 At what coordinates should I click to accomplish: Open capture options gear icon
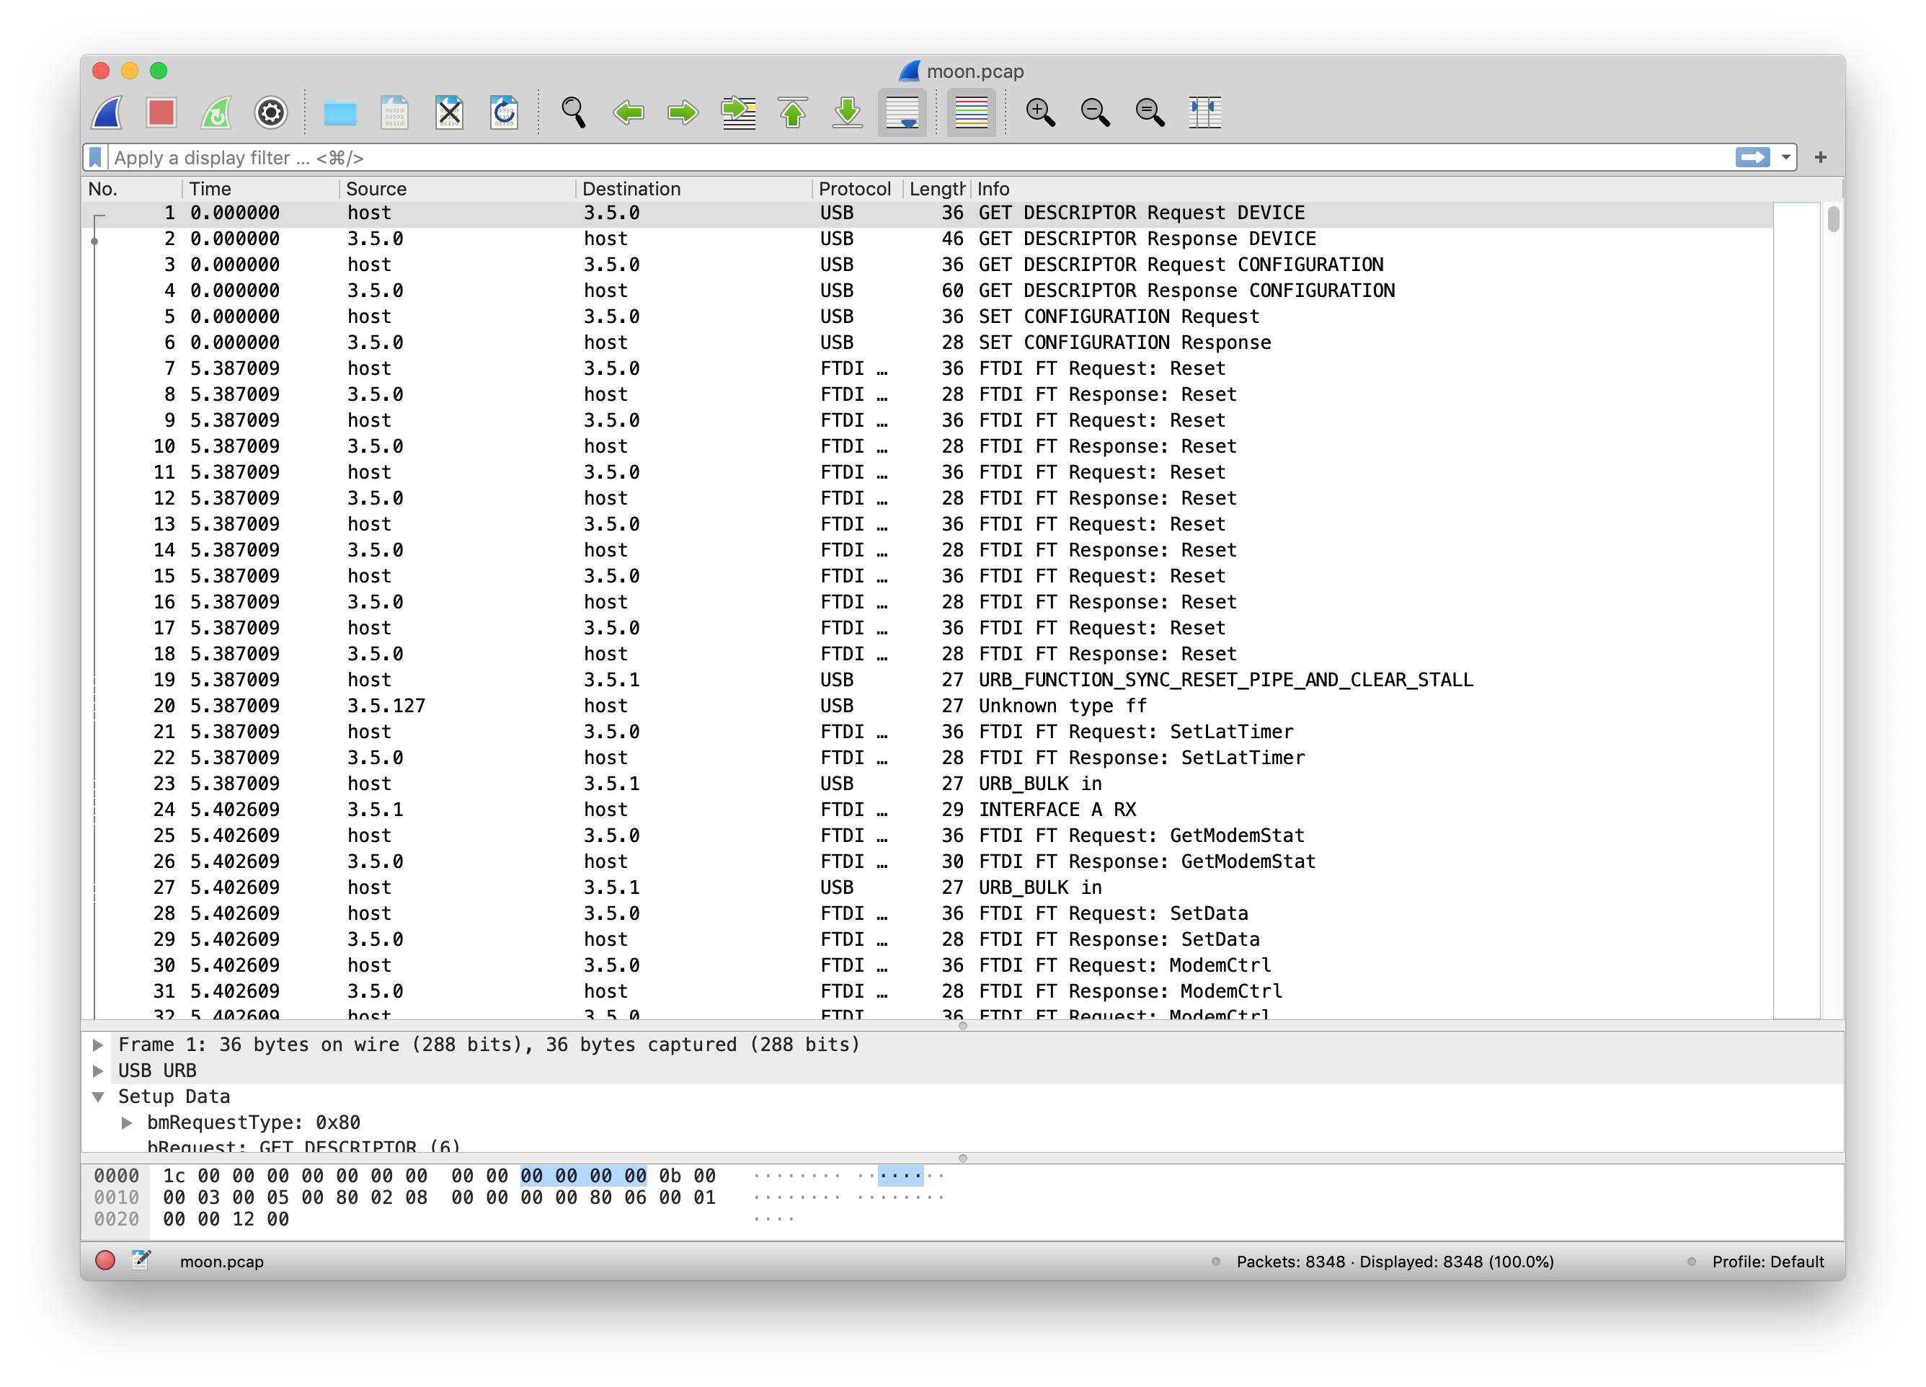click(271, 112)
